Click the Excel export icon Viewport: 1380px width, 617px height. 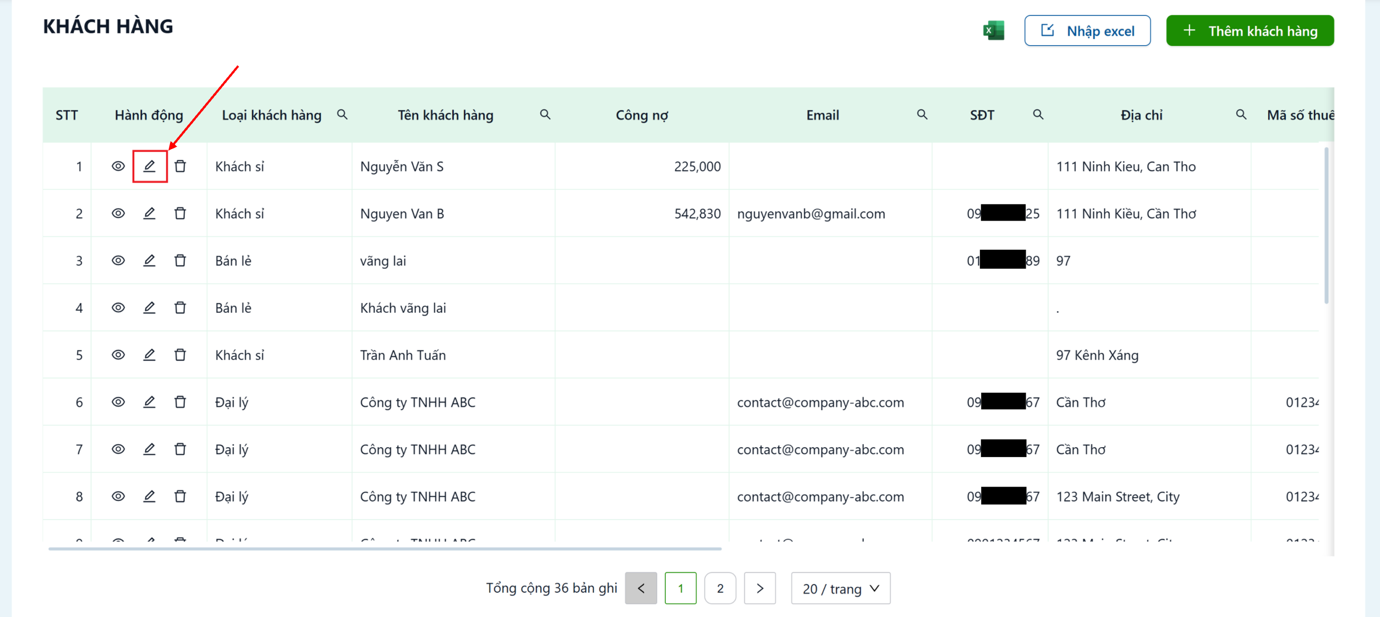point(994,30)
